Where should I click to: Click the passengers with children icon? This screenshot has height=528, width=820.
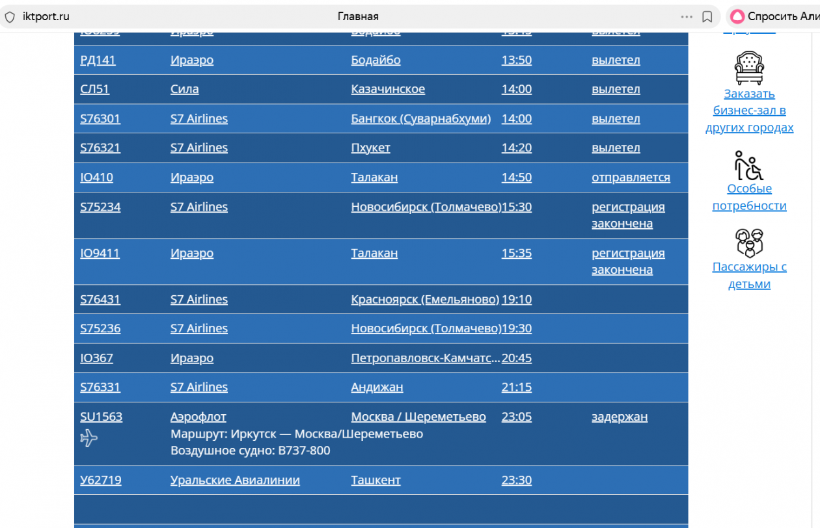pyautogui.click(x=749, y=243)
